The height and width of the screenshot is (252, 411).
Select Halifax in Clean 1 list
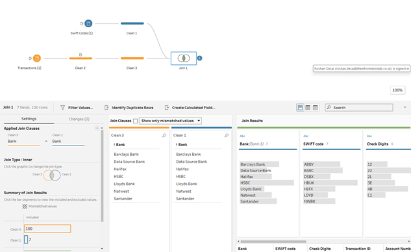[182, 169]
